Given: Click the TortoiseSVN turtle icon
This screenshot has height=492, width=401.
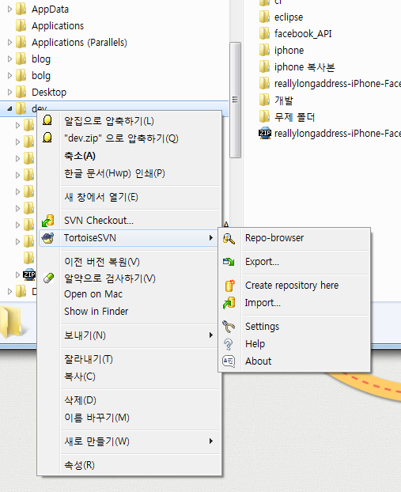Looking at the screenshot, I should coord(48,238).
